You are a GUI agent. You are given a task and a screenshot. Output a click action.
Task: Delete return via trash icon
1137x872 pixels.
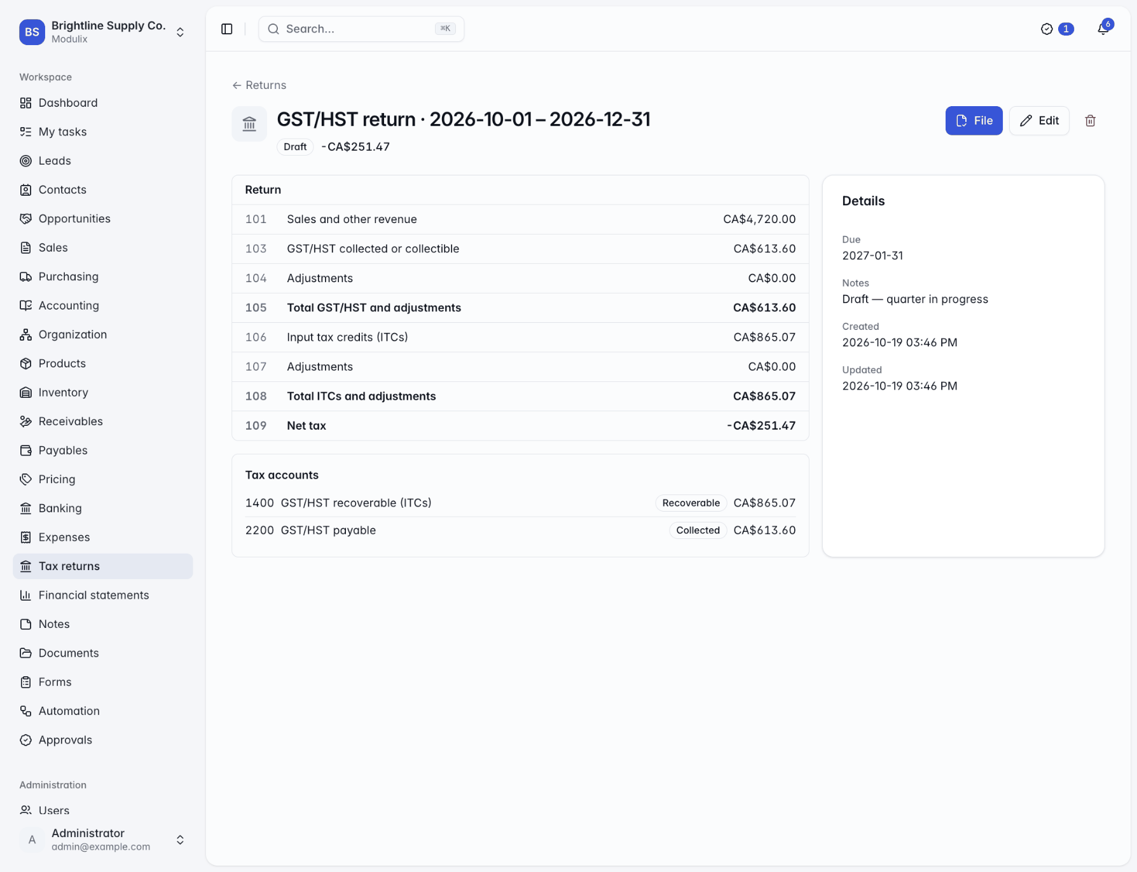(x=1090, y=121)
